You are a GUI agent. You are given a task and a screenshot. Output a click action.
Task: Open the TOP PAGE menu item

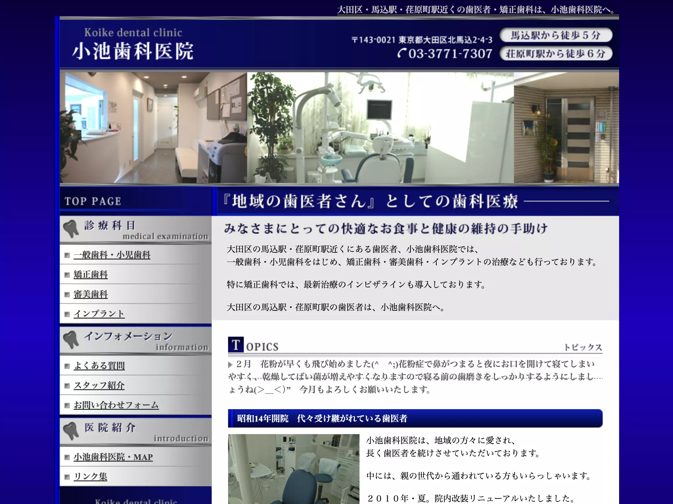(x=93, y=201)
